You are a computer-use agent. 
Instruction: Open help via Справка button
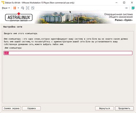31,108
